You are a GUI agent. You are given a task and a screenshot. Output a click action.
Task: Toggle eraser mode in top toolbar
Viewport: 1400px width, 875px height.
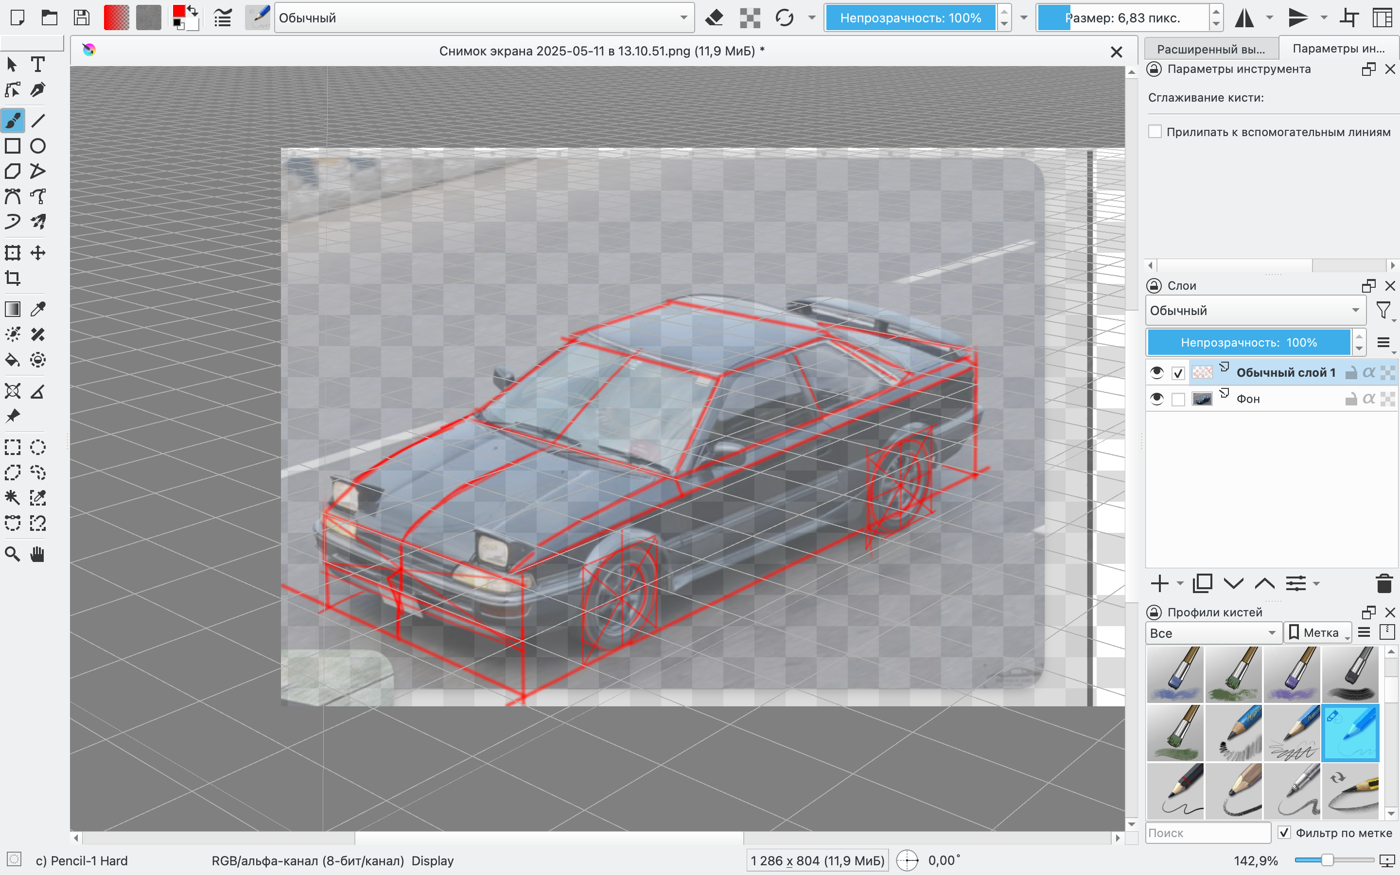715,18
